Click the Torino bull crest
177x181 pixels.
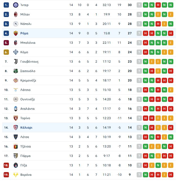coord(15,118)
